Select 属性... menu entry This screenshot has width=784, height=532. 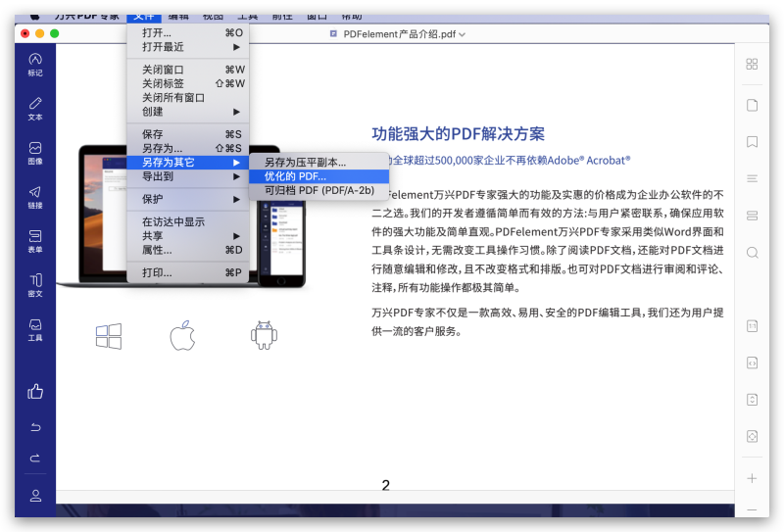pyautogui.click(x=188, y=250)
